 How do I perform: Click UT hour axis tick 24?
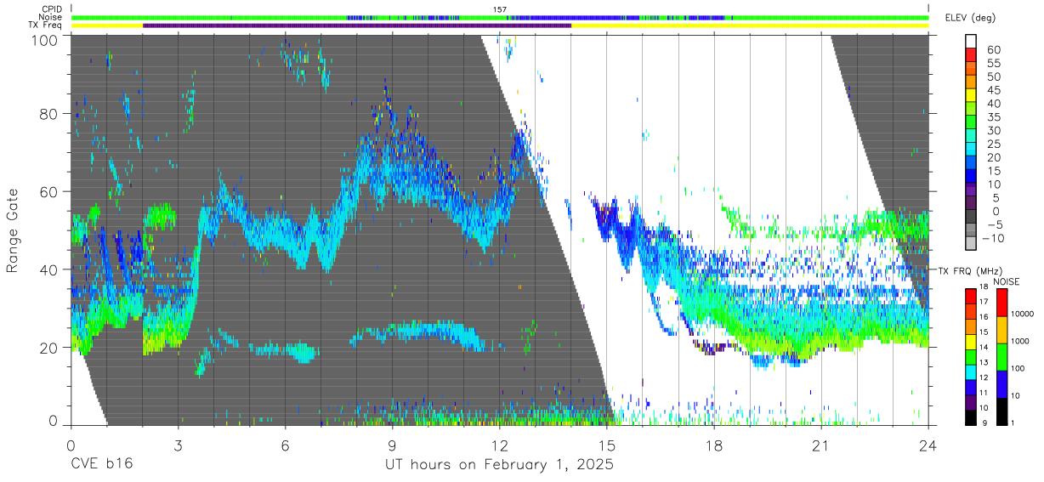928,445
